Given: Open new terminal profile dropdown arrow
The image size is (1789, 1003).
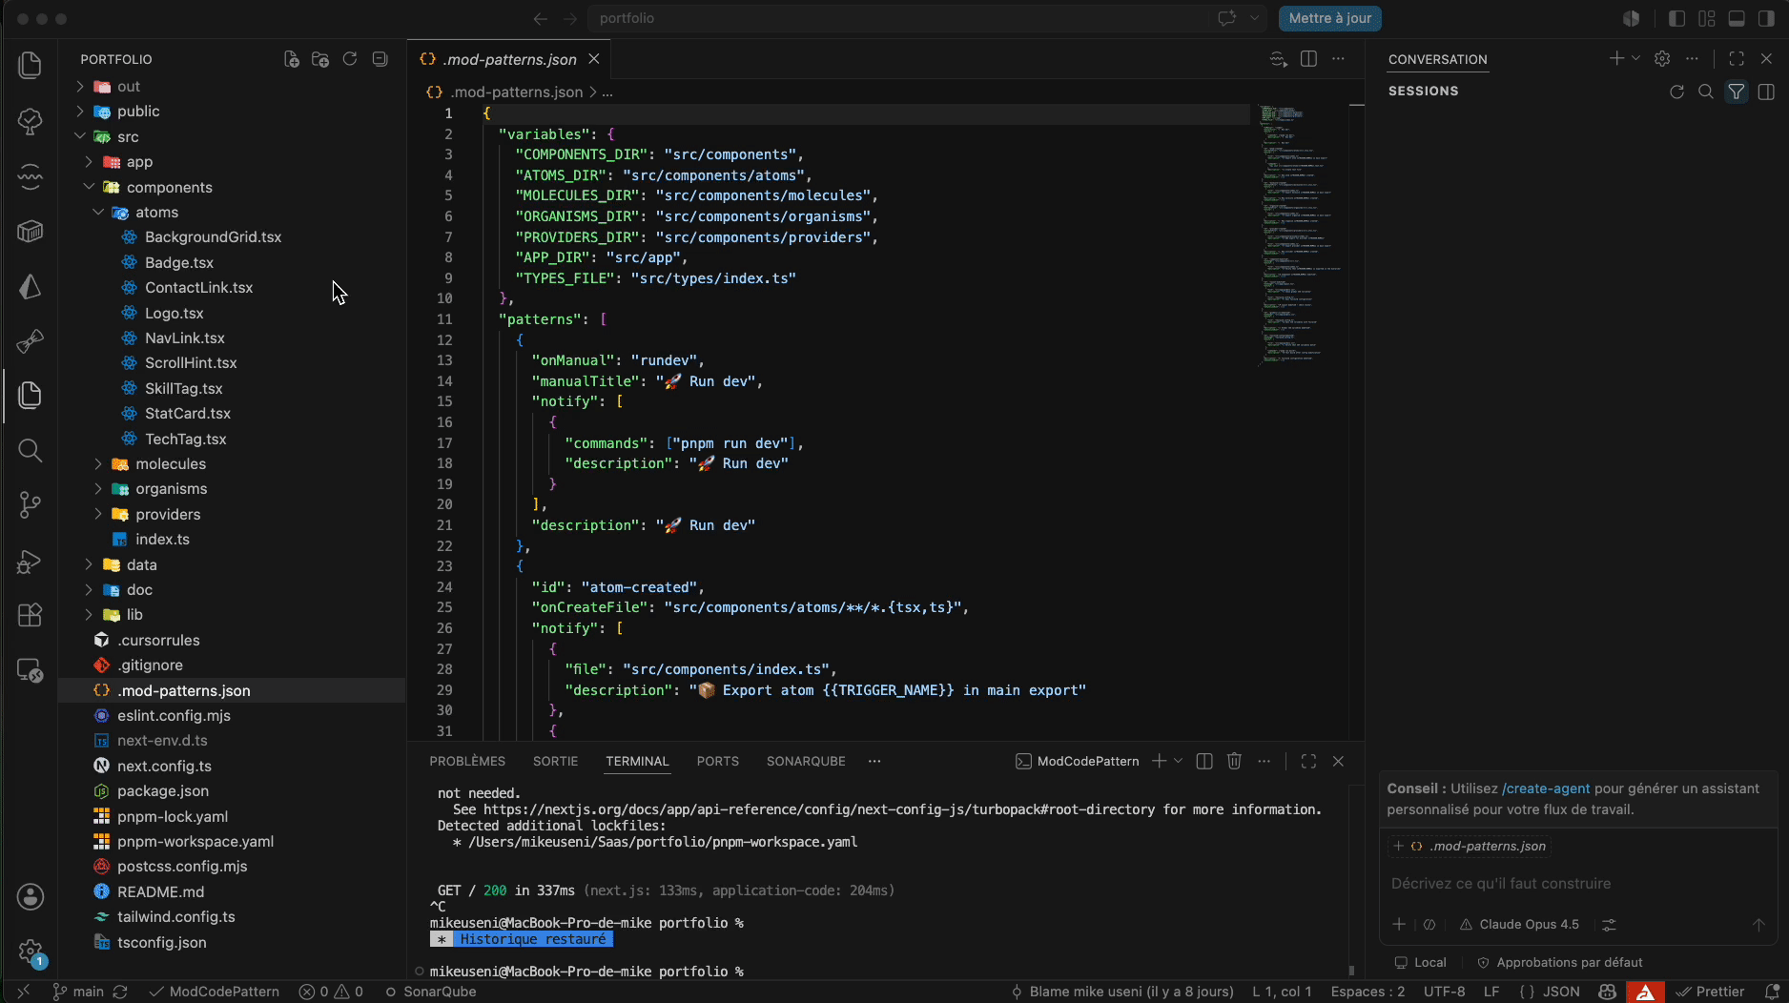Looking at the screenshot, I should point(1179,761).
